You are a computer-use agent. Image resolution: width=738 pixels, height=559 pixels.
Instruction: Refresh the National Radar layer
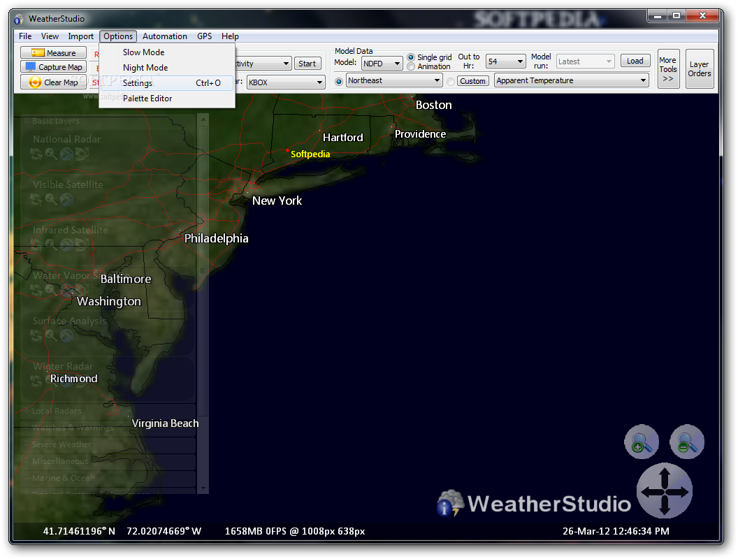(36, 154)
